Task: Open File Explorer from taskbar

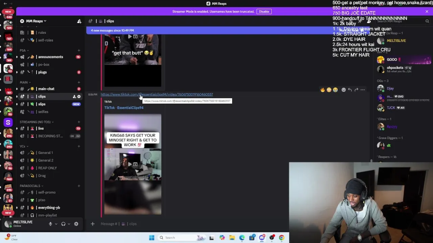Action: tap(232, 238)
